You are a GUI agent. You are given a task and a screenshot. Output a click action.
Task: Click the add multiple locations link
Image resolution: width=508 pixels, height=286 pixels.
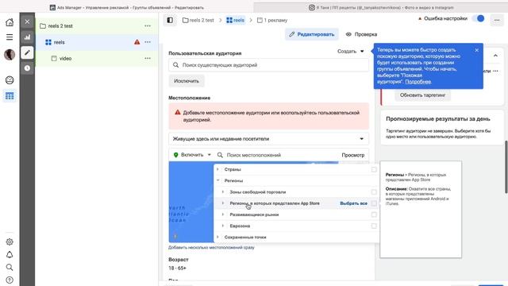pyautogui.click(x=211, y=247)
